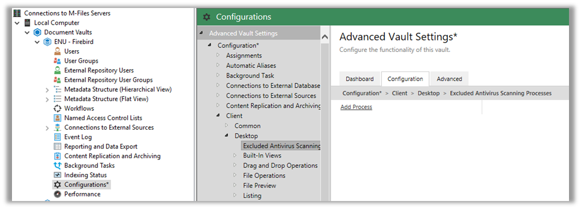
Task: Click the Named Access Control Lists icon
Action: tap(58, 118)
